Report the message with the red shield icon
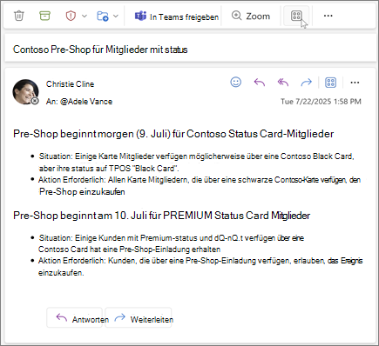The height and width of the screenshot is (346, 379). click(x=71, y=16)
